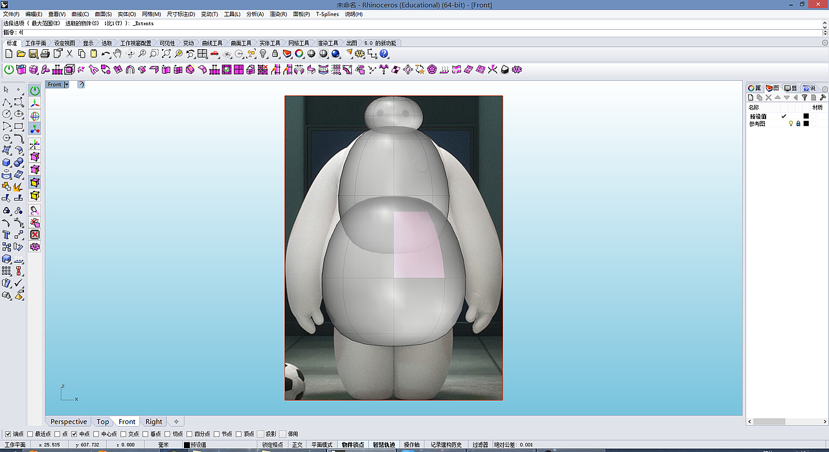The width and height of the screenshot is (829, 452).
Task: Click the black color swatch of 预设值 layer
Action: 806,116
